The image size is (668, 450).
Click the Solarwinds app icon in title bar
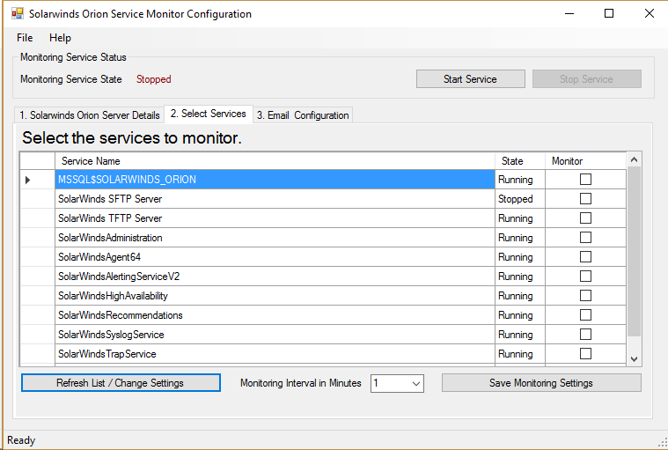(x=18, y=13)
